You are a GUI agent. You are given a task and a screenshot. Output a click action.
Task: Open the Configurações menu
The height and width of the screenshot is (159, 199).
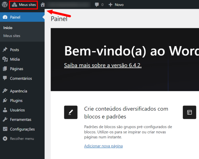[x=22, y=129]
